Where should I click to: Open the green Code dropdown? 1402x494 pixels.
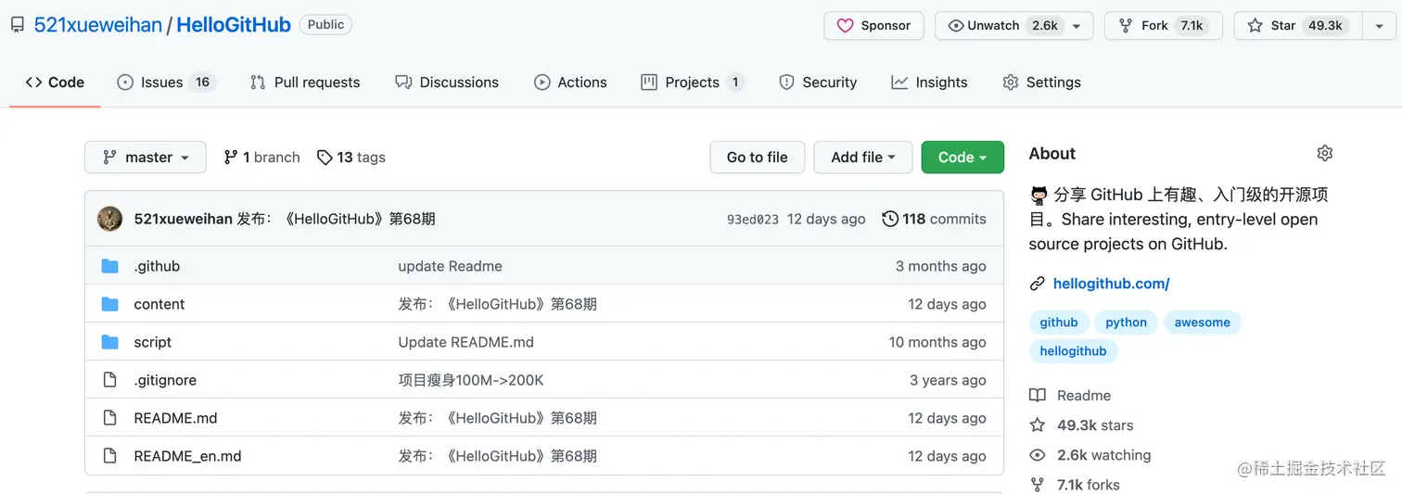[962, 158]
